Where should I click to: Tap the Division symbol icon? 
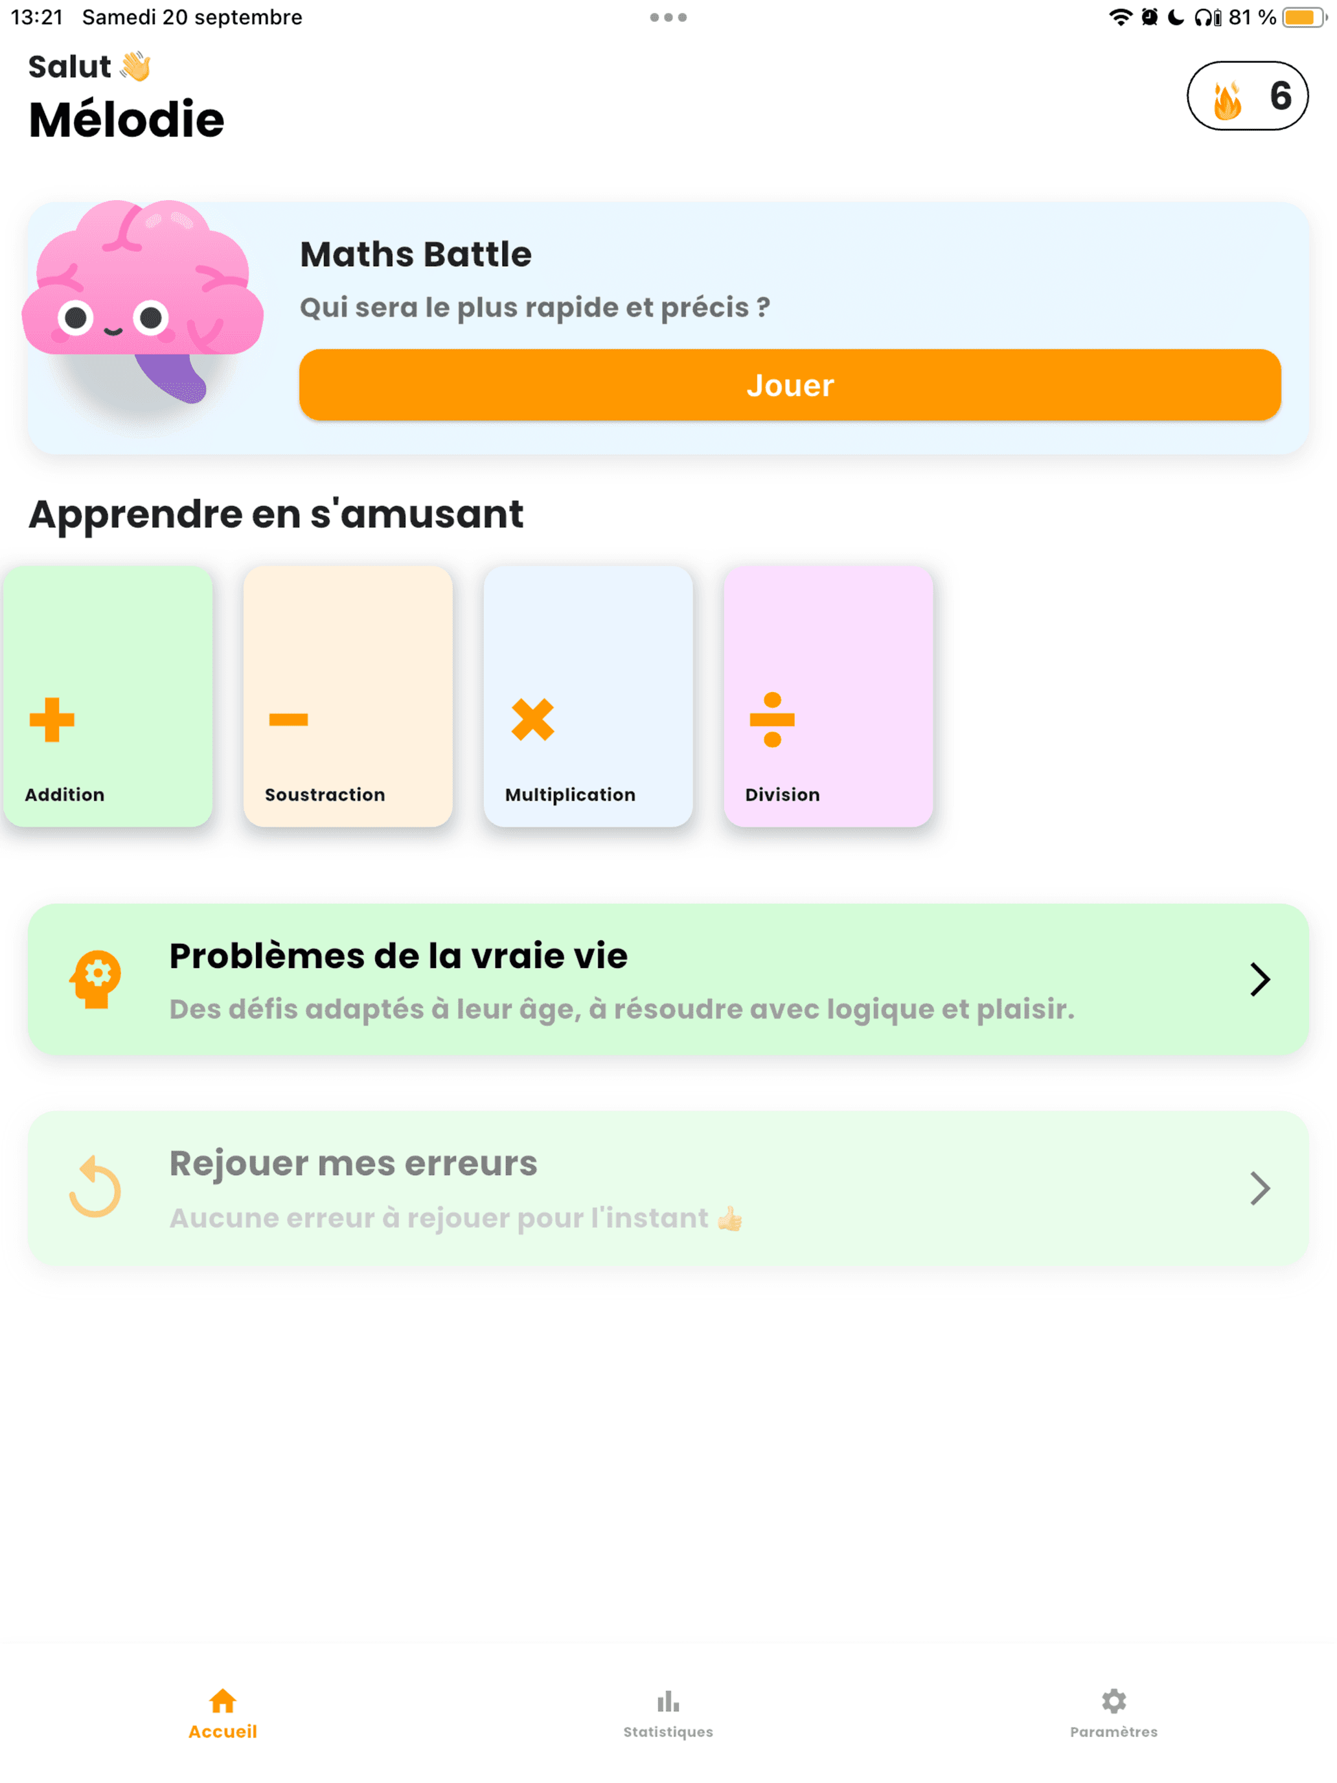[x=772, y=719]
